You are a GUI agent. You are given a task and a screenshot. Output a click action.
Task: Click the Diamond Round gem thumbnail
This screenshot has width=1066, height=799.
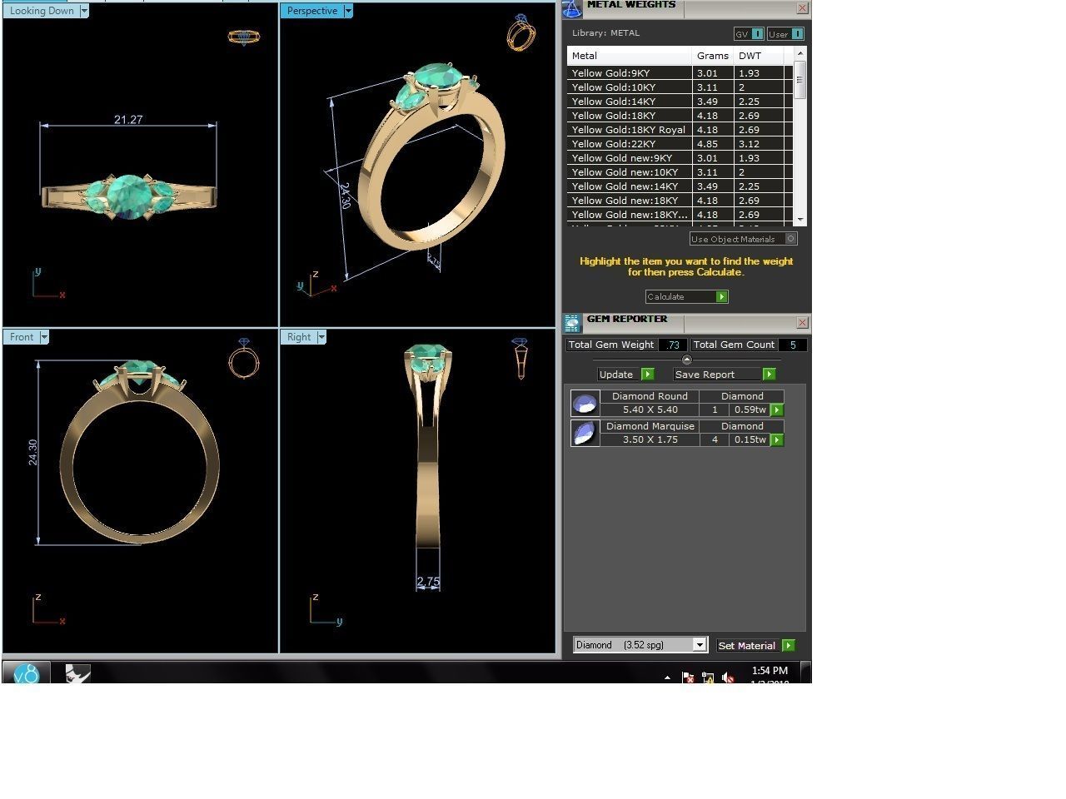click(585, 404)
